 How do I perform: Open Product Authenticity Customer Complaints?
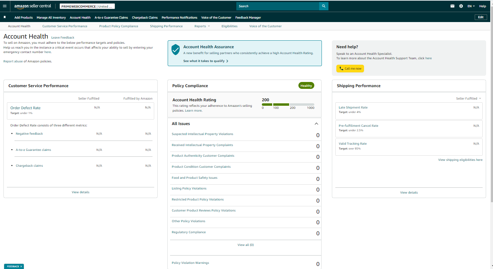(203, 156)
